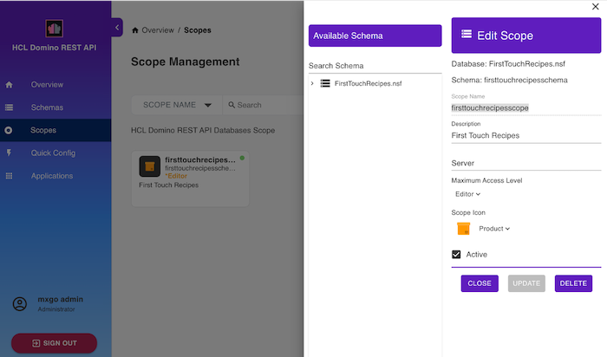Viewport: 607px width, 357px height.
Task: Click the mxgo admin username text
Action: [61, 299]
